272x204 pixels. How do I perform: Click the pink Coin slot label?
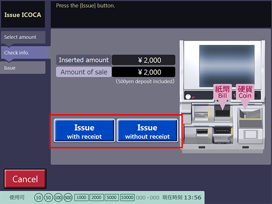245,92
